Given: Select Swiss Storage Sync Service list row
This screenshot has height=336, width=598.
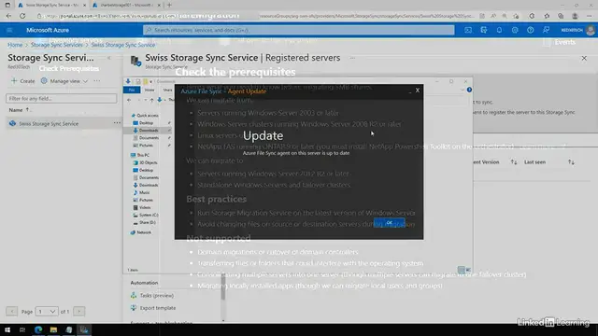Looking at the screenshot, I should click(x=64, y=123).
